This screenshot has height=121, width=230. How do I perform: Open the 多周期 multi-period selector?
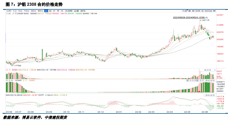tap(69, 11)
